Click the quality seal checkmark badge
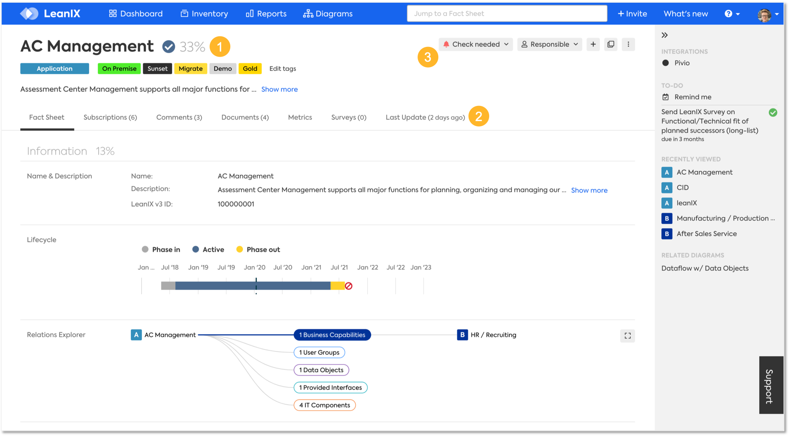The height and width of the screenshot is (436, 789). pos(169,47)
